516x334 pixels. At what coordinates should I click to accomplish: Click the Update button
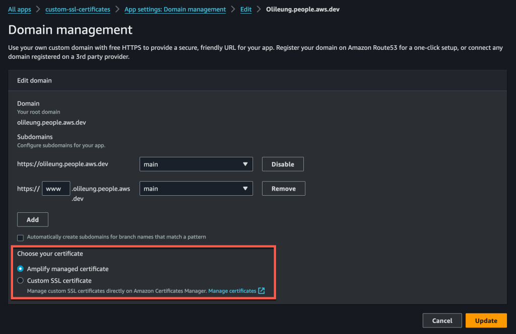coord(485,320)
